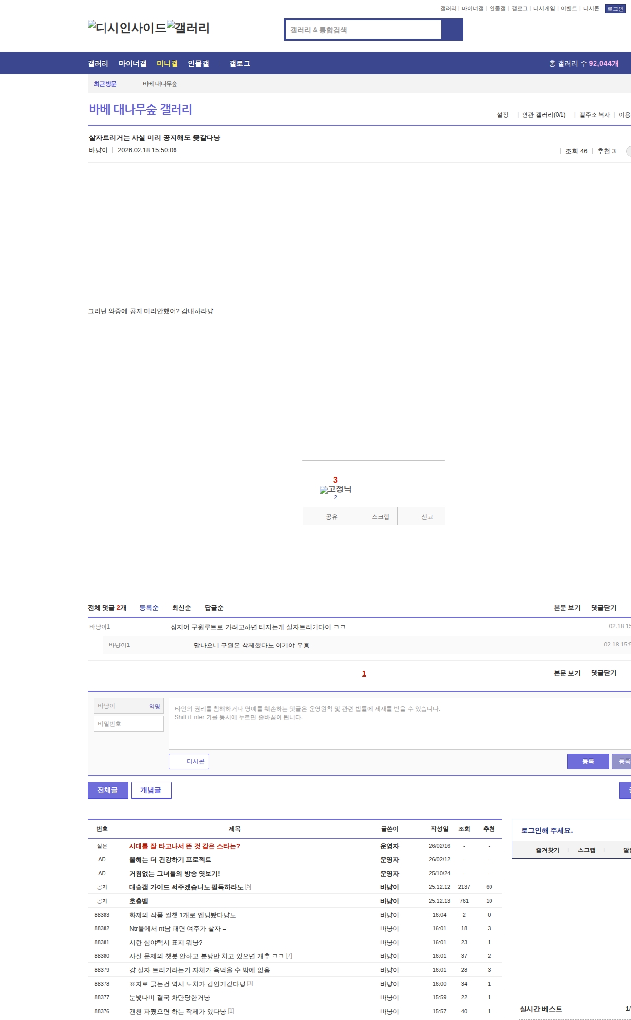Toggle 댓글닫기 above the comments
The height and width of the screenshot is (1020, 631).
pyautogui.click(x=603, y=608)
